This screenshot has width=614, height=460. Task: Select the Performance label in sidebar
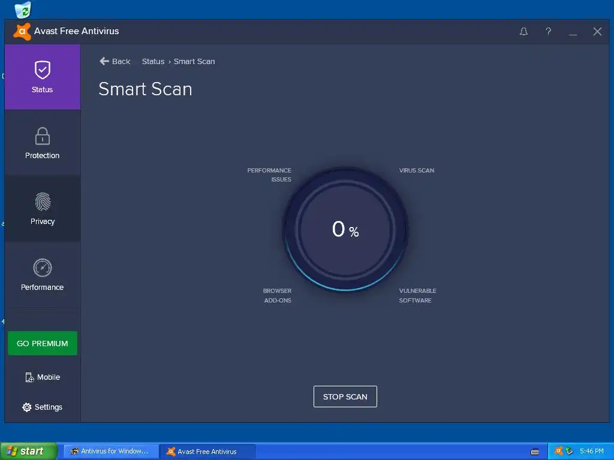coord(43,287)
